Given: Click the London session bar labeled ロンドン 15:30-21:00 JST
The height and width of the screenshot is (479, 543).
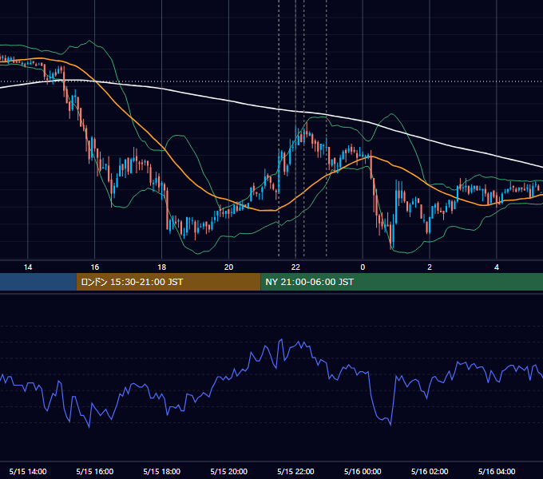Looking at the screenshot, I should point(168,282).
